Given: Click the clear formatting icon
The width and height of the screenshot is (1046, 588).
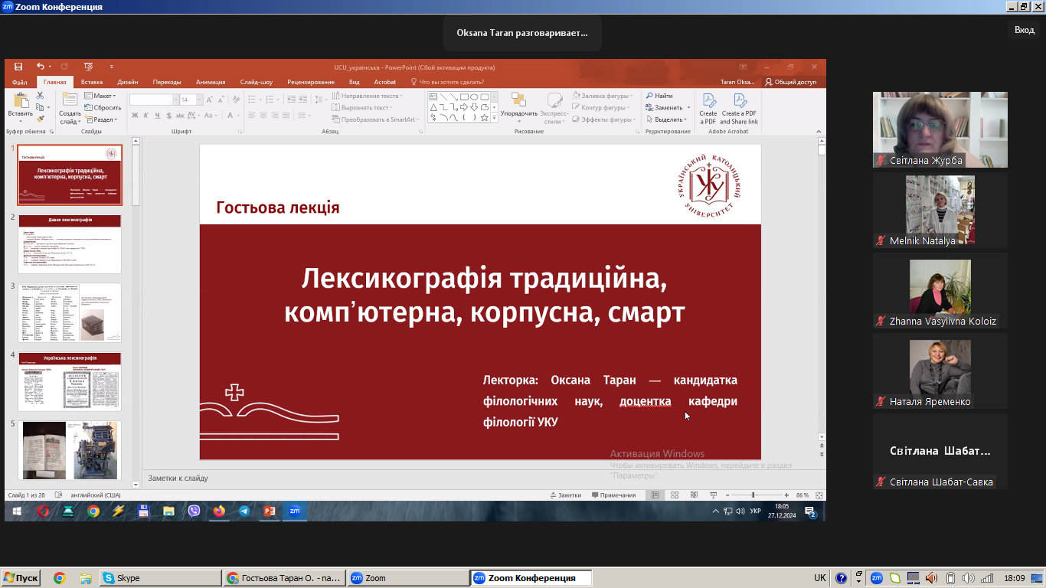Looking at the screenshot, I should pyautogui.click(x=236, y=100).
